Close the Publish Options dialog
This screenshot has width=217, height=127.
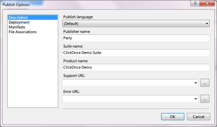[x=207, y=3]
